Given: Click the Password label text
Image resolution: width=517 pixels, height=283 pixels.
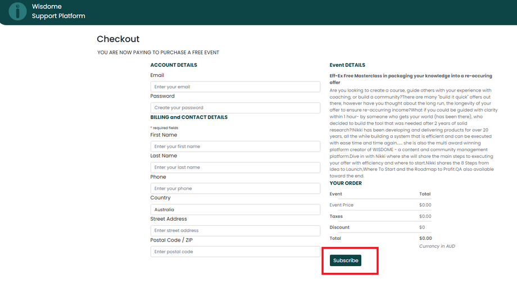Looking at the screenshot, I should coord(162,96).
